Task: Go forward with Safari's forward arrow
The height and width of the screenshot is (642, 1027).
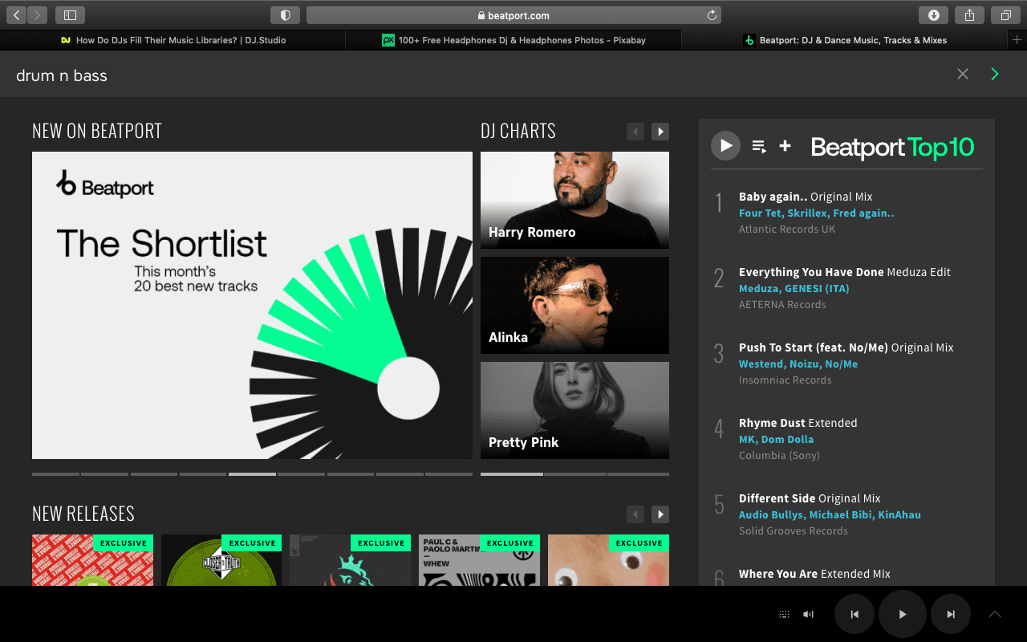Action: 38,15
